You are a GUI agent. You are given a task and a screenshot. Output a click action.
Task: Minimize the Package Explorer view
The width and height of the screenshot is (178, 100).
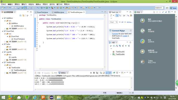[x=28, y=12]
